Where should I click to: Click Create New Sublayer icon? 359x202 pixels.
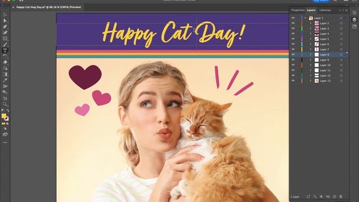coord(328,196)
